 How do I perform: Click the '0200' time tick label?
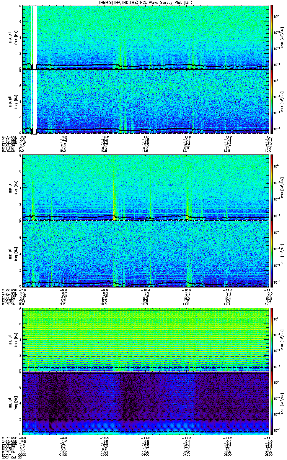tap(104, 455)
